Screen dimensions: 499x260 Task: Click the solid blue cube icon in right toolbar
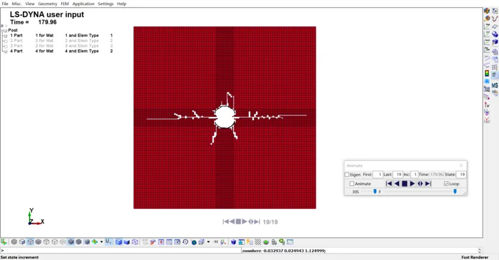click(495, 41)
